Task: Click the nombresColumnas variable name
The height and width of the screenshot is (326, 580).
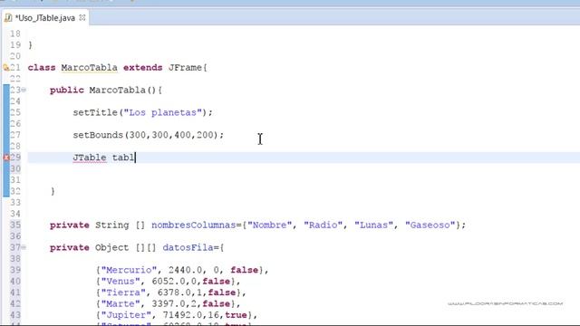Action: click(x=193, y=225)
